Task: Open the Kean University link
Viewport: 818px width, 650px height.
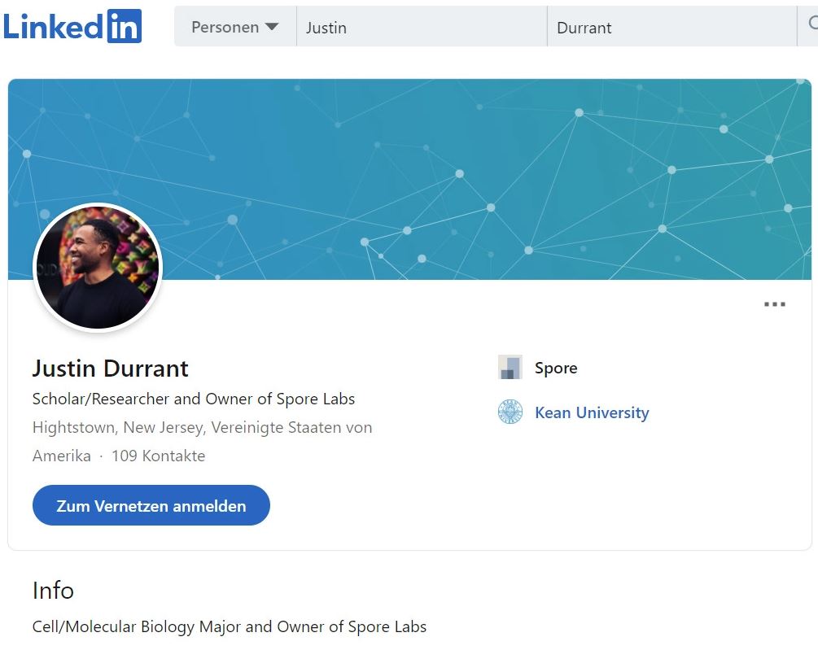Action: 592,412
